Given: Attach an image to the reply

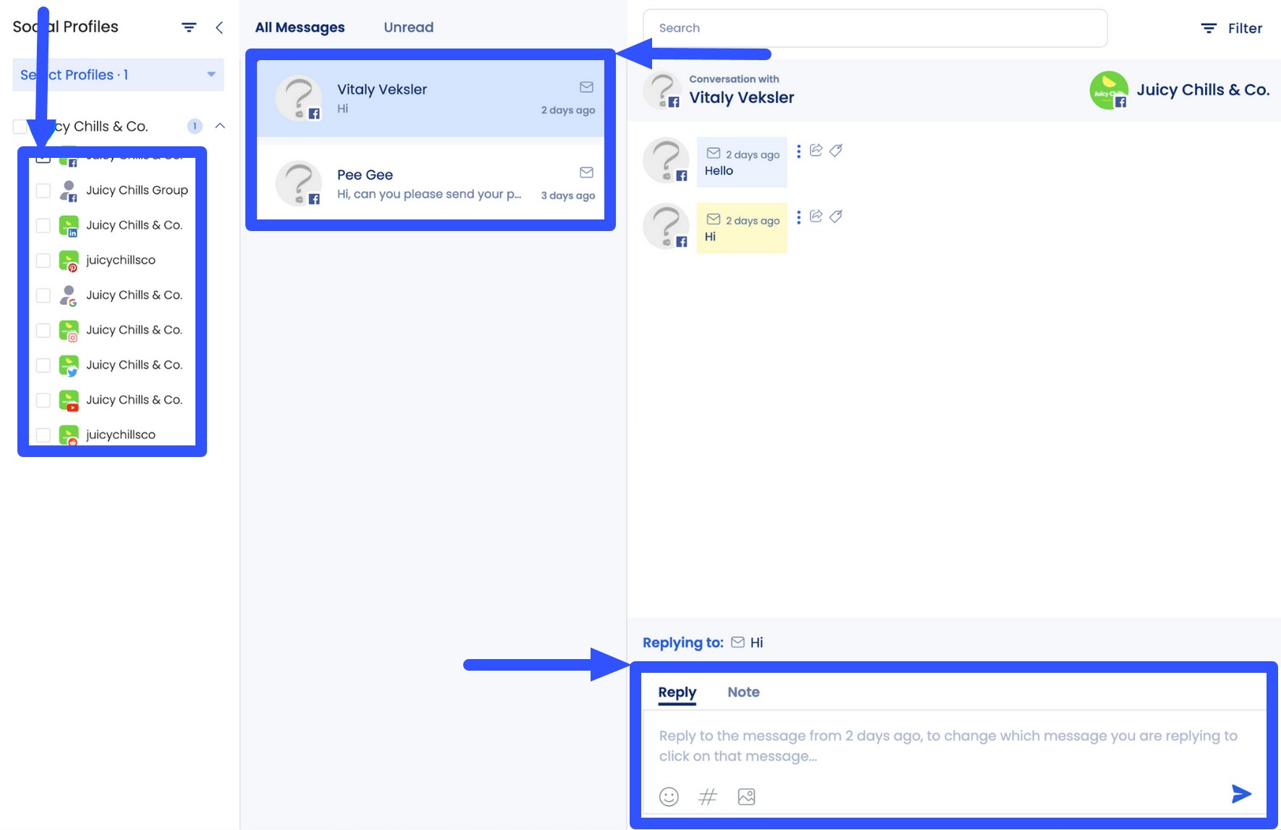Looking at the screenshot, I should (x=746, y=796).
